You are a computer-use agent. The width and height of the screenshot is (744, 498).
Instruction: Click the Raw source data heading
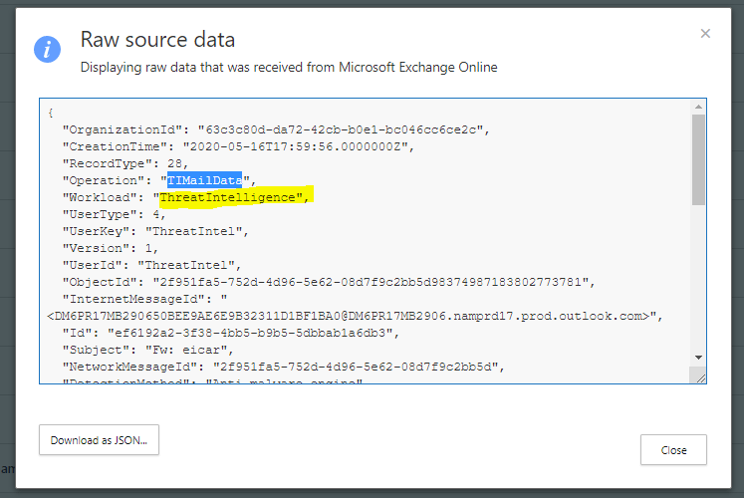click(x=157, y=41)
